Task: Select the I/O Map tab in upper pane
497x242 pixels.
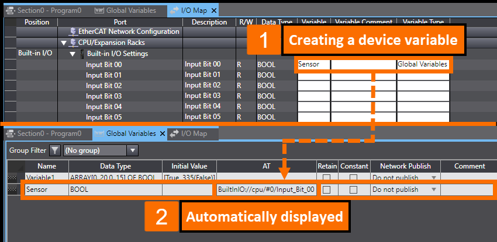Action: [193, 10]
